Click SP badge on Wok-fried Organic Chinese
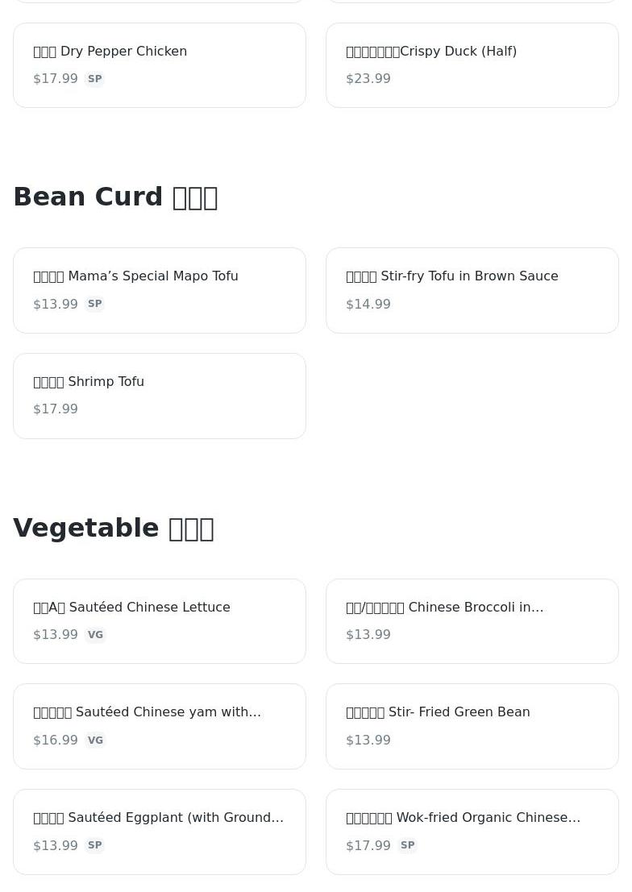Image resolution: width=632 pixels, height=892 pixels. coord(407,845)
